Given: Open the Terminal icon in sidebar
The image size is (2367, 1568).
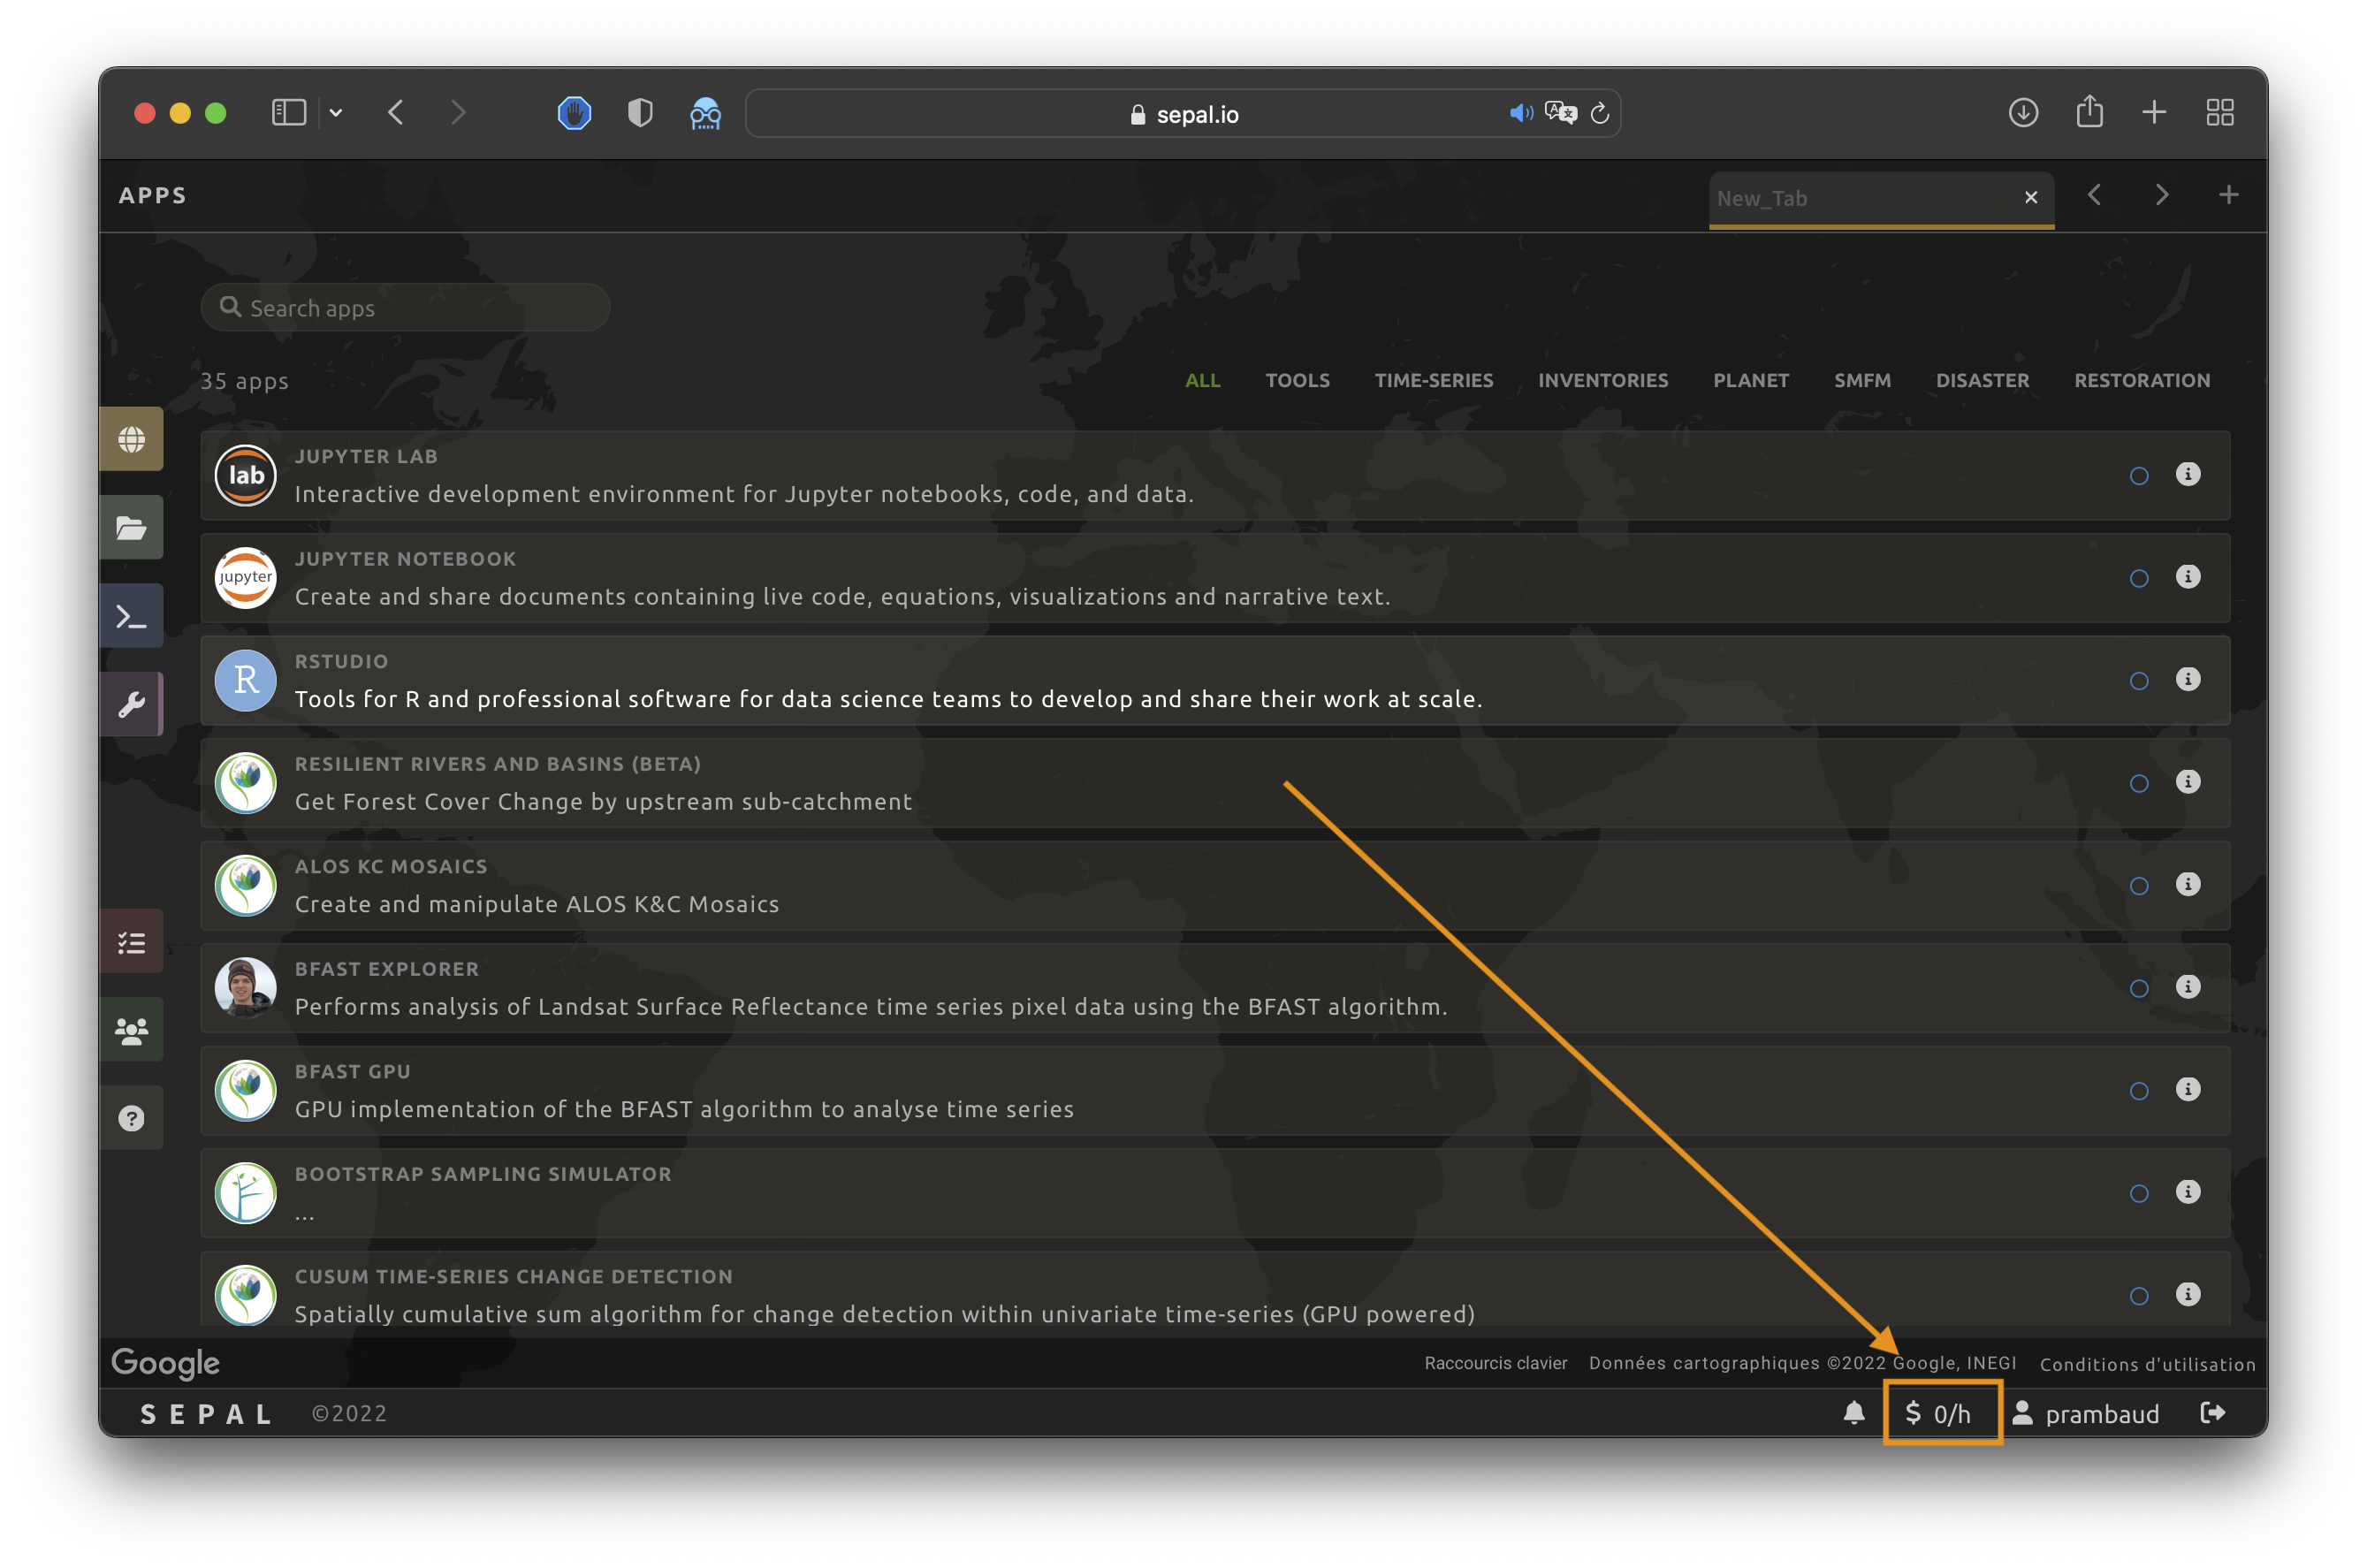Looking at the screenshot, I should click(x=131, y=617).
